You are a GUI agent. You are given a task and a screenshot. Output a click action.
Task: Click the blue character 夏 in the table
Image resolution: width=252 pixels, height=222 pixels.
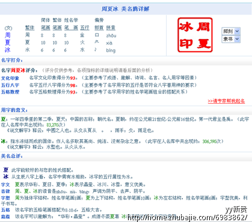[x=8, y=43]
